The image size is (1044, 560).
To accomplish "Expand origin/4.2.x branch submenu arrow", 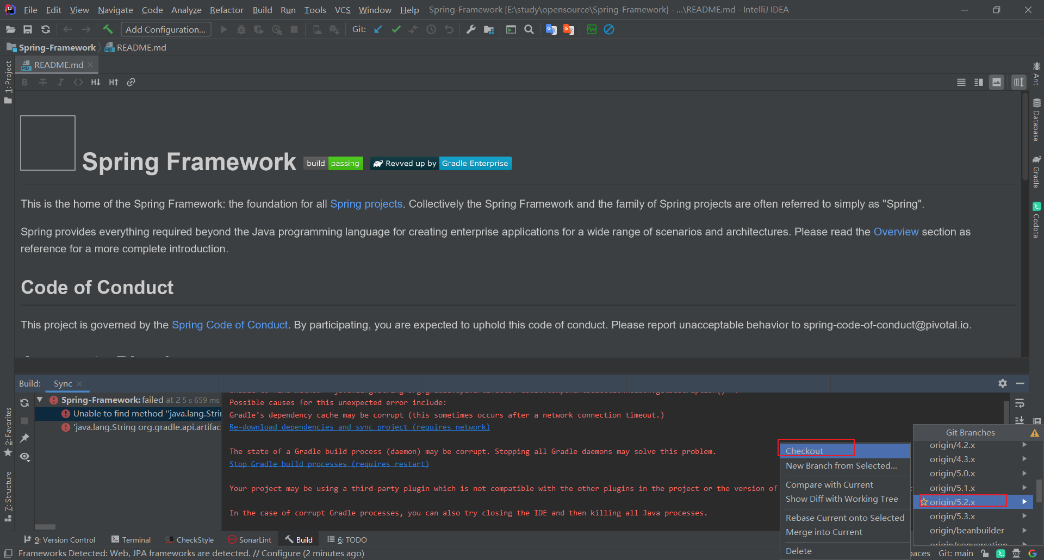I will 1024,445.
